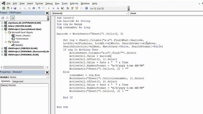This screenshot has height=114, width=203.
Task: Click View Code icon in Project panel
Action: tap(3, 18)
